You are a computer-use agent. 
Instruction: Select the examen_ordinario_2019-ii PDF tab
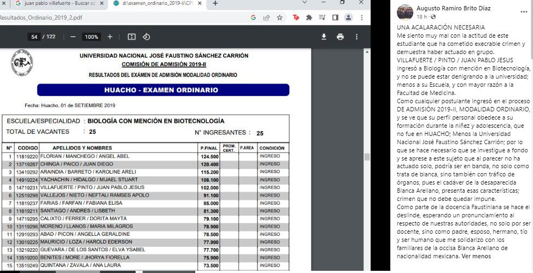[x=154, y=4]
